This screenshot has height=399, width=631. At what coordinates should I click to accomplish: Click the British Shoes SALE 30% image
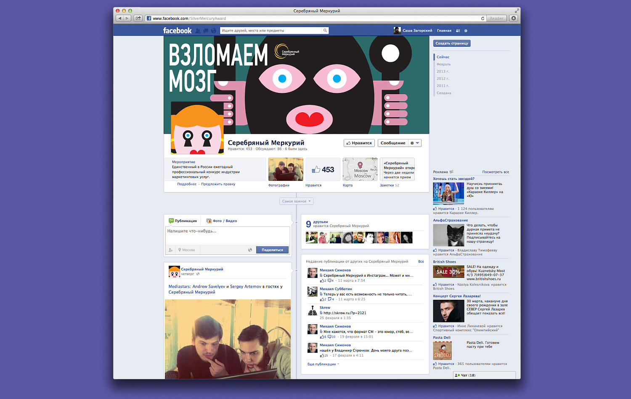[x=448, y=272]
